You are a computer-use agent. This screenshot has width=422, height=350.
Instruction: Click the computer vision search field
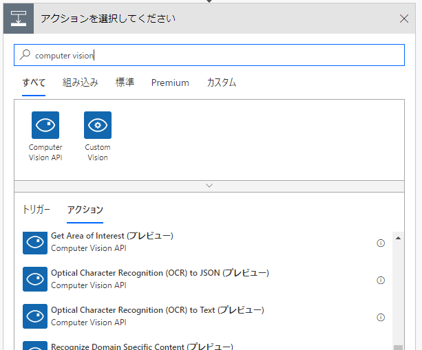click(209, 55)
